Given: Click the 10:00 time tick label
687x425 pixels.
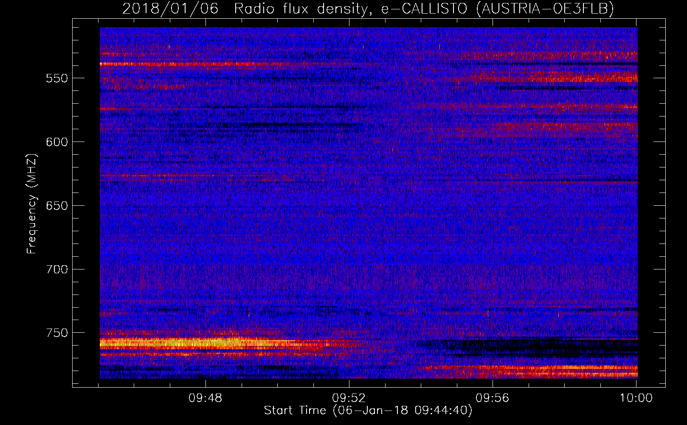Looking at the screenshot, I should [x=636, y=398].
